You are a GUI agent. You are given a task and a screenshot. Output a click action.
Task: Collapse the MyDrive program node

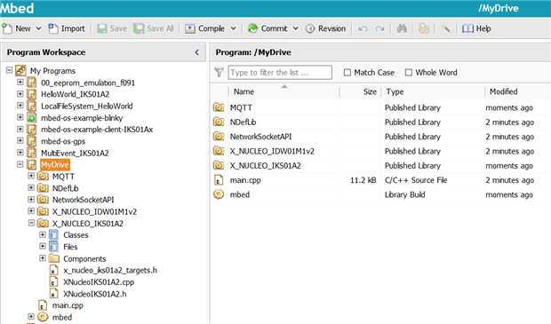tap(20, 164)
